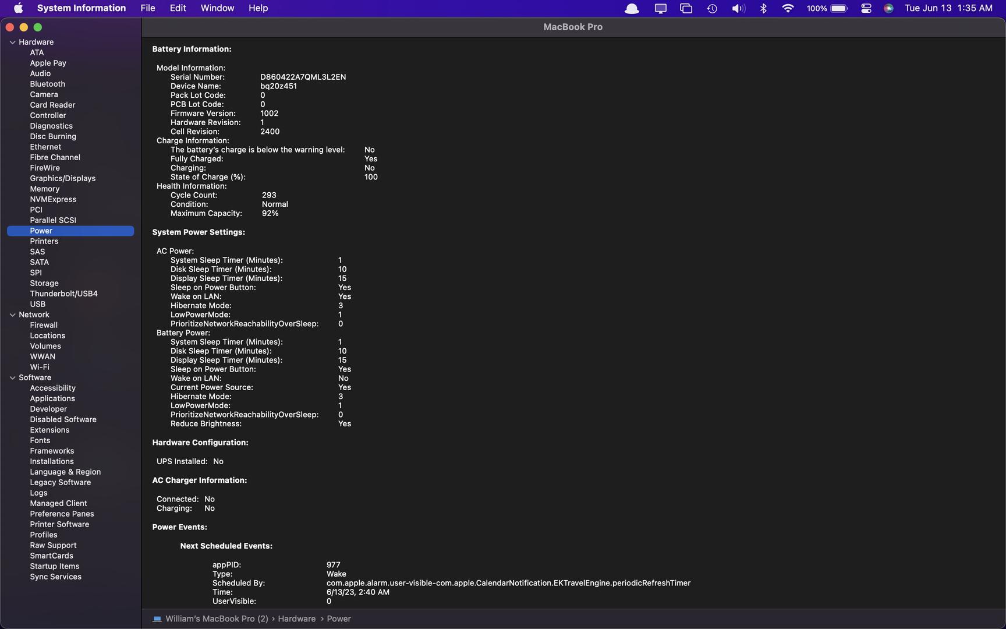
Task: Open the display mirroring icon in menu bar
Action: coord(660,8)
